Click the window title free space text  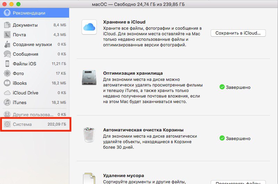[138, 4]
